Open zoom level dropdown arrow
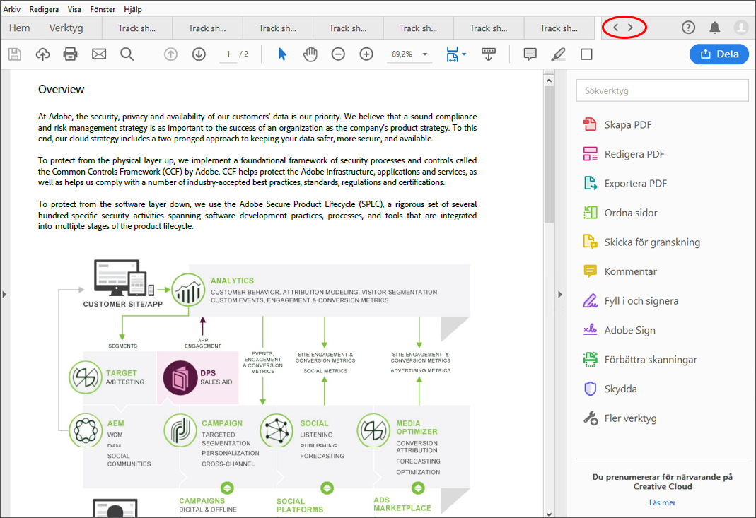 [x=425, y=54]
